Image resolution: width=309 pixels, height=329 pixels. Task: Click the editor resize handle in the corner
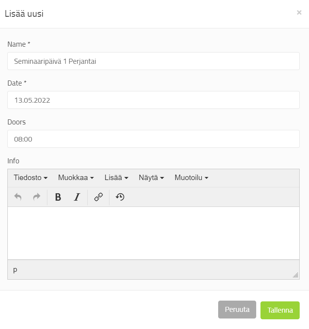tap(296, 275)
